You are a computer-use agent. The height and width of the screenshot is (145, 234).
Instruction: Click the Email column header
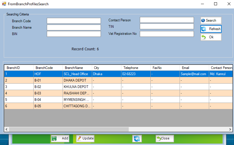(194, 68)
